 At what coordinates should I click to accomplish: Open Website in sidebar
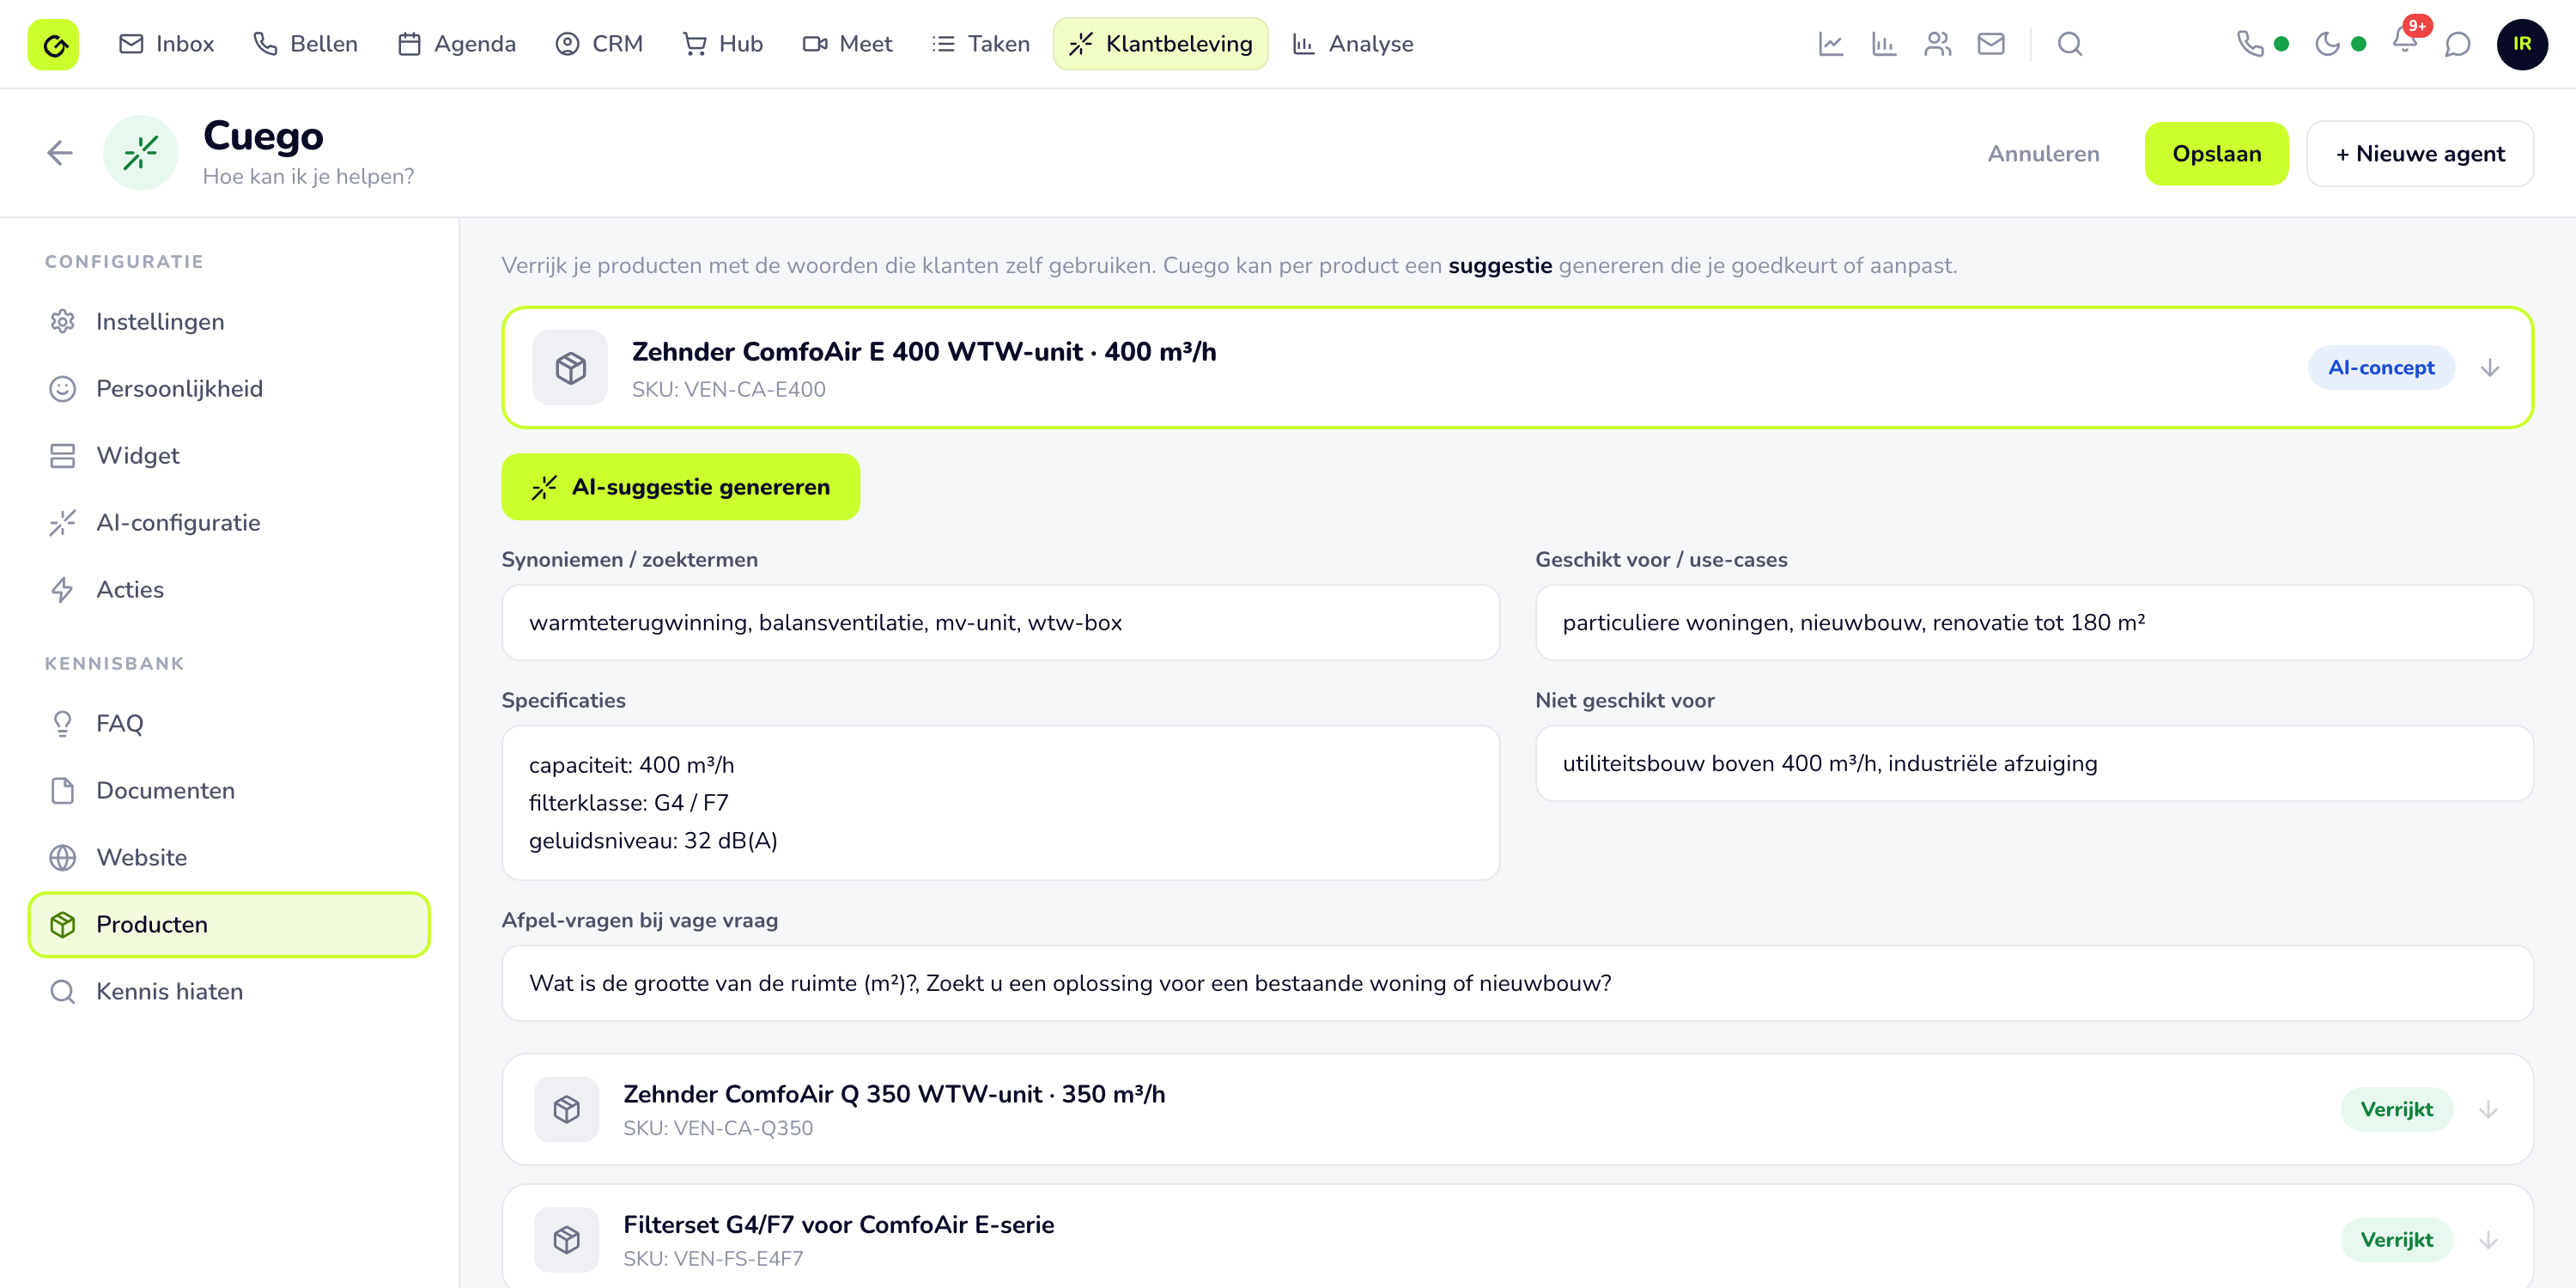pos(229,858)
